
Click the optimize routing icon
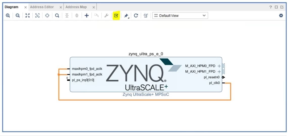pos(146,16)
